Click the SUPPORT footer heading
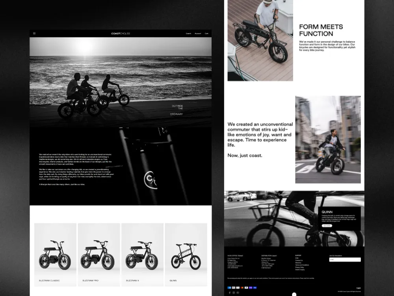Viewport: 394px width, 296px height. [298, 255]
